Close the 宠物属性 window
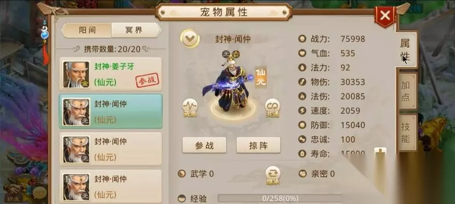The width and height of the screenshot is (455, 204). coord(385,16)
